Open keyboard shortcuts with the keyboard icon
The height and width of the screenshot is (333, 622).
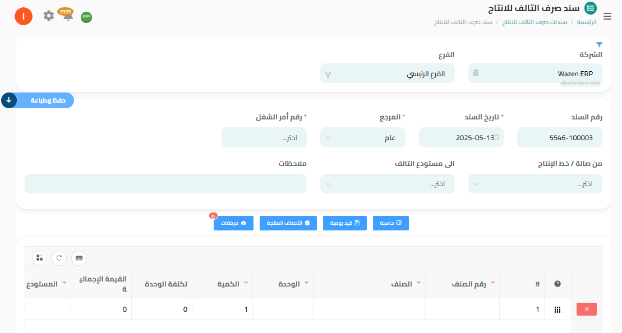79,258
